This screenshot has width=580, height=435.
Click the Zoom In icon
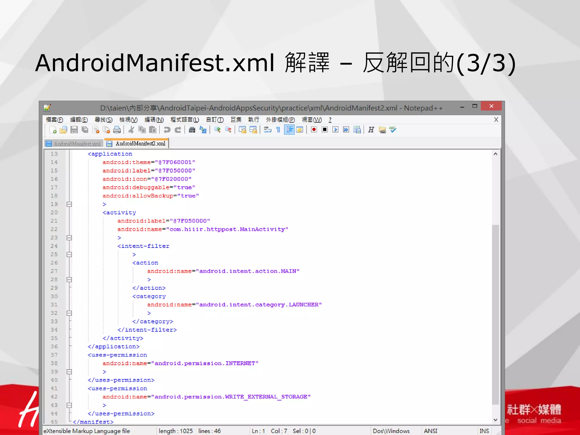pos(217,130)
